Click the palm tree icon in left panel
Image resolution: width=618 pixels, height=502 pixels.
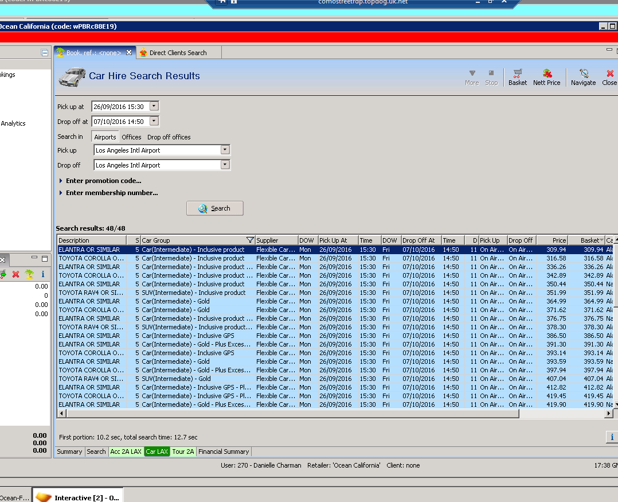29,274
